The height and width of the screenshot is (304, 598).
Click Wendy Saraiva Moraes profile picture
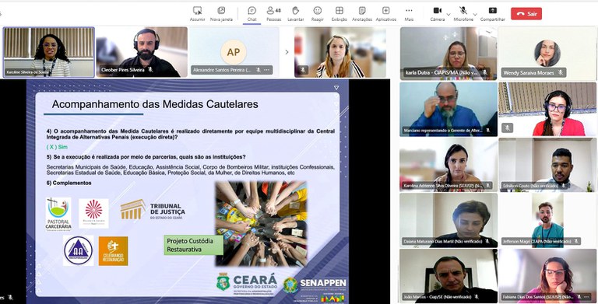pyautogui.click(x=547, y=53)
